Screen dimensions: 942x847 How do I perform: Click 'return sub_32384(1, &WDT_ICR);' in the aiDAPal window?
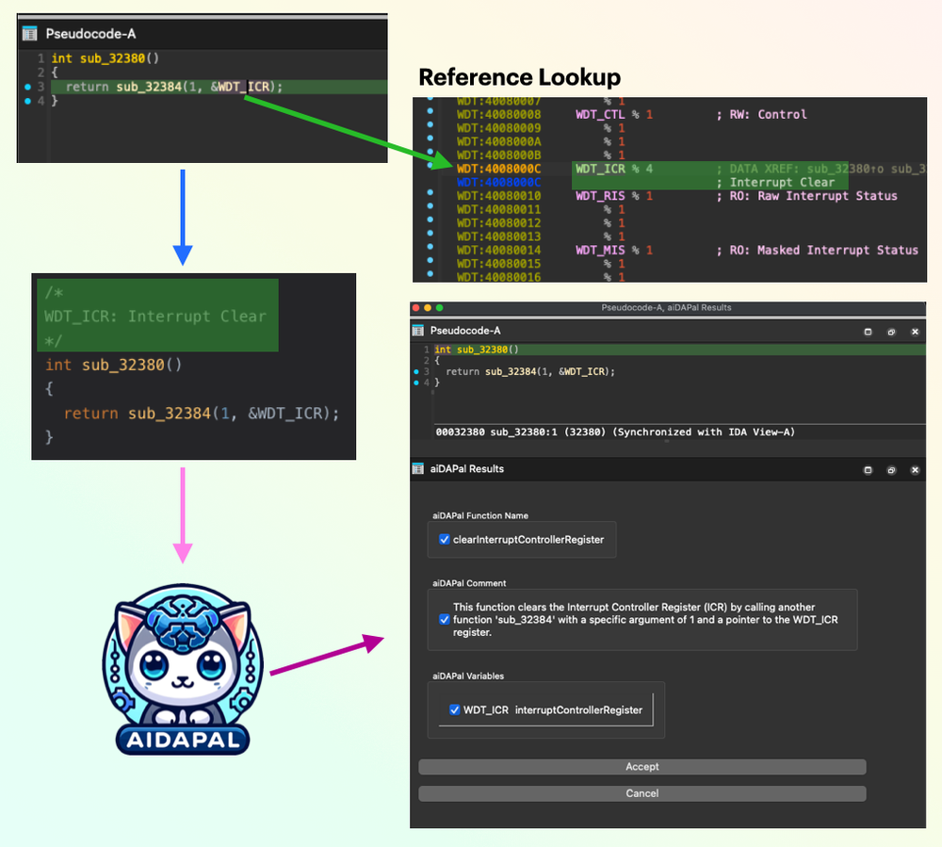(x=530, y=372)
